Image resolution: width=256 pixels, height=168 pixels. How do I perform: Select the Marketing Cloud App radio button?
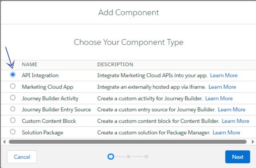(13, 86)
